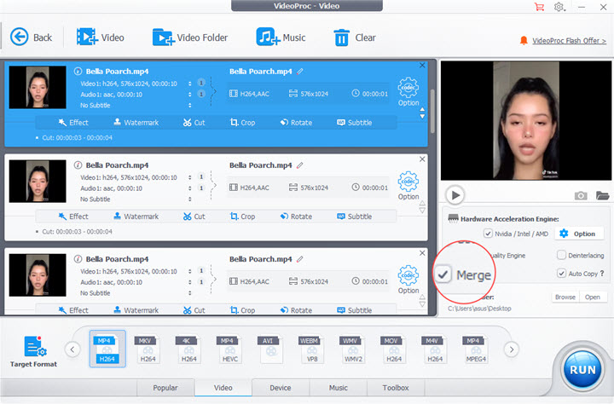
Task: Remove the third video from the list
Action: [x=422, y=253]
